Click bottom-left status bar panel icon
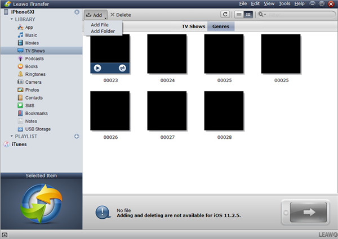Screen dimensions: 338x239 tap(5, 235)
